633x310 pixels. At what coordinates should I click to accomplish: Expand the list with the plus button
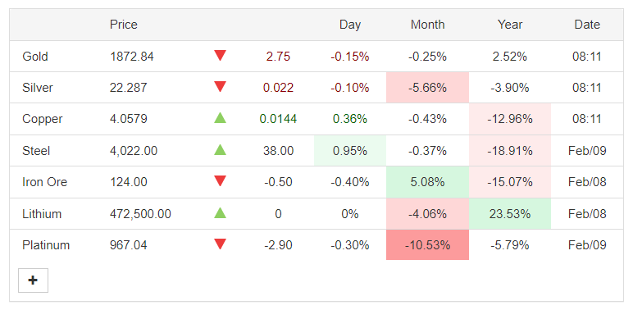(33, 280)
